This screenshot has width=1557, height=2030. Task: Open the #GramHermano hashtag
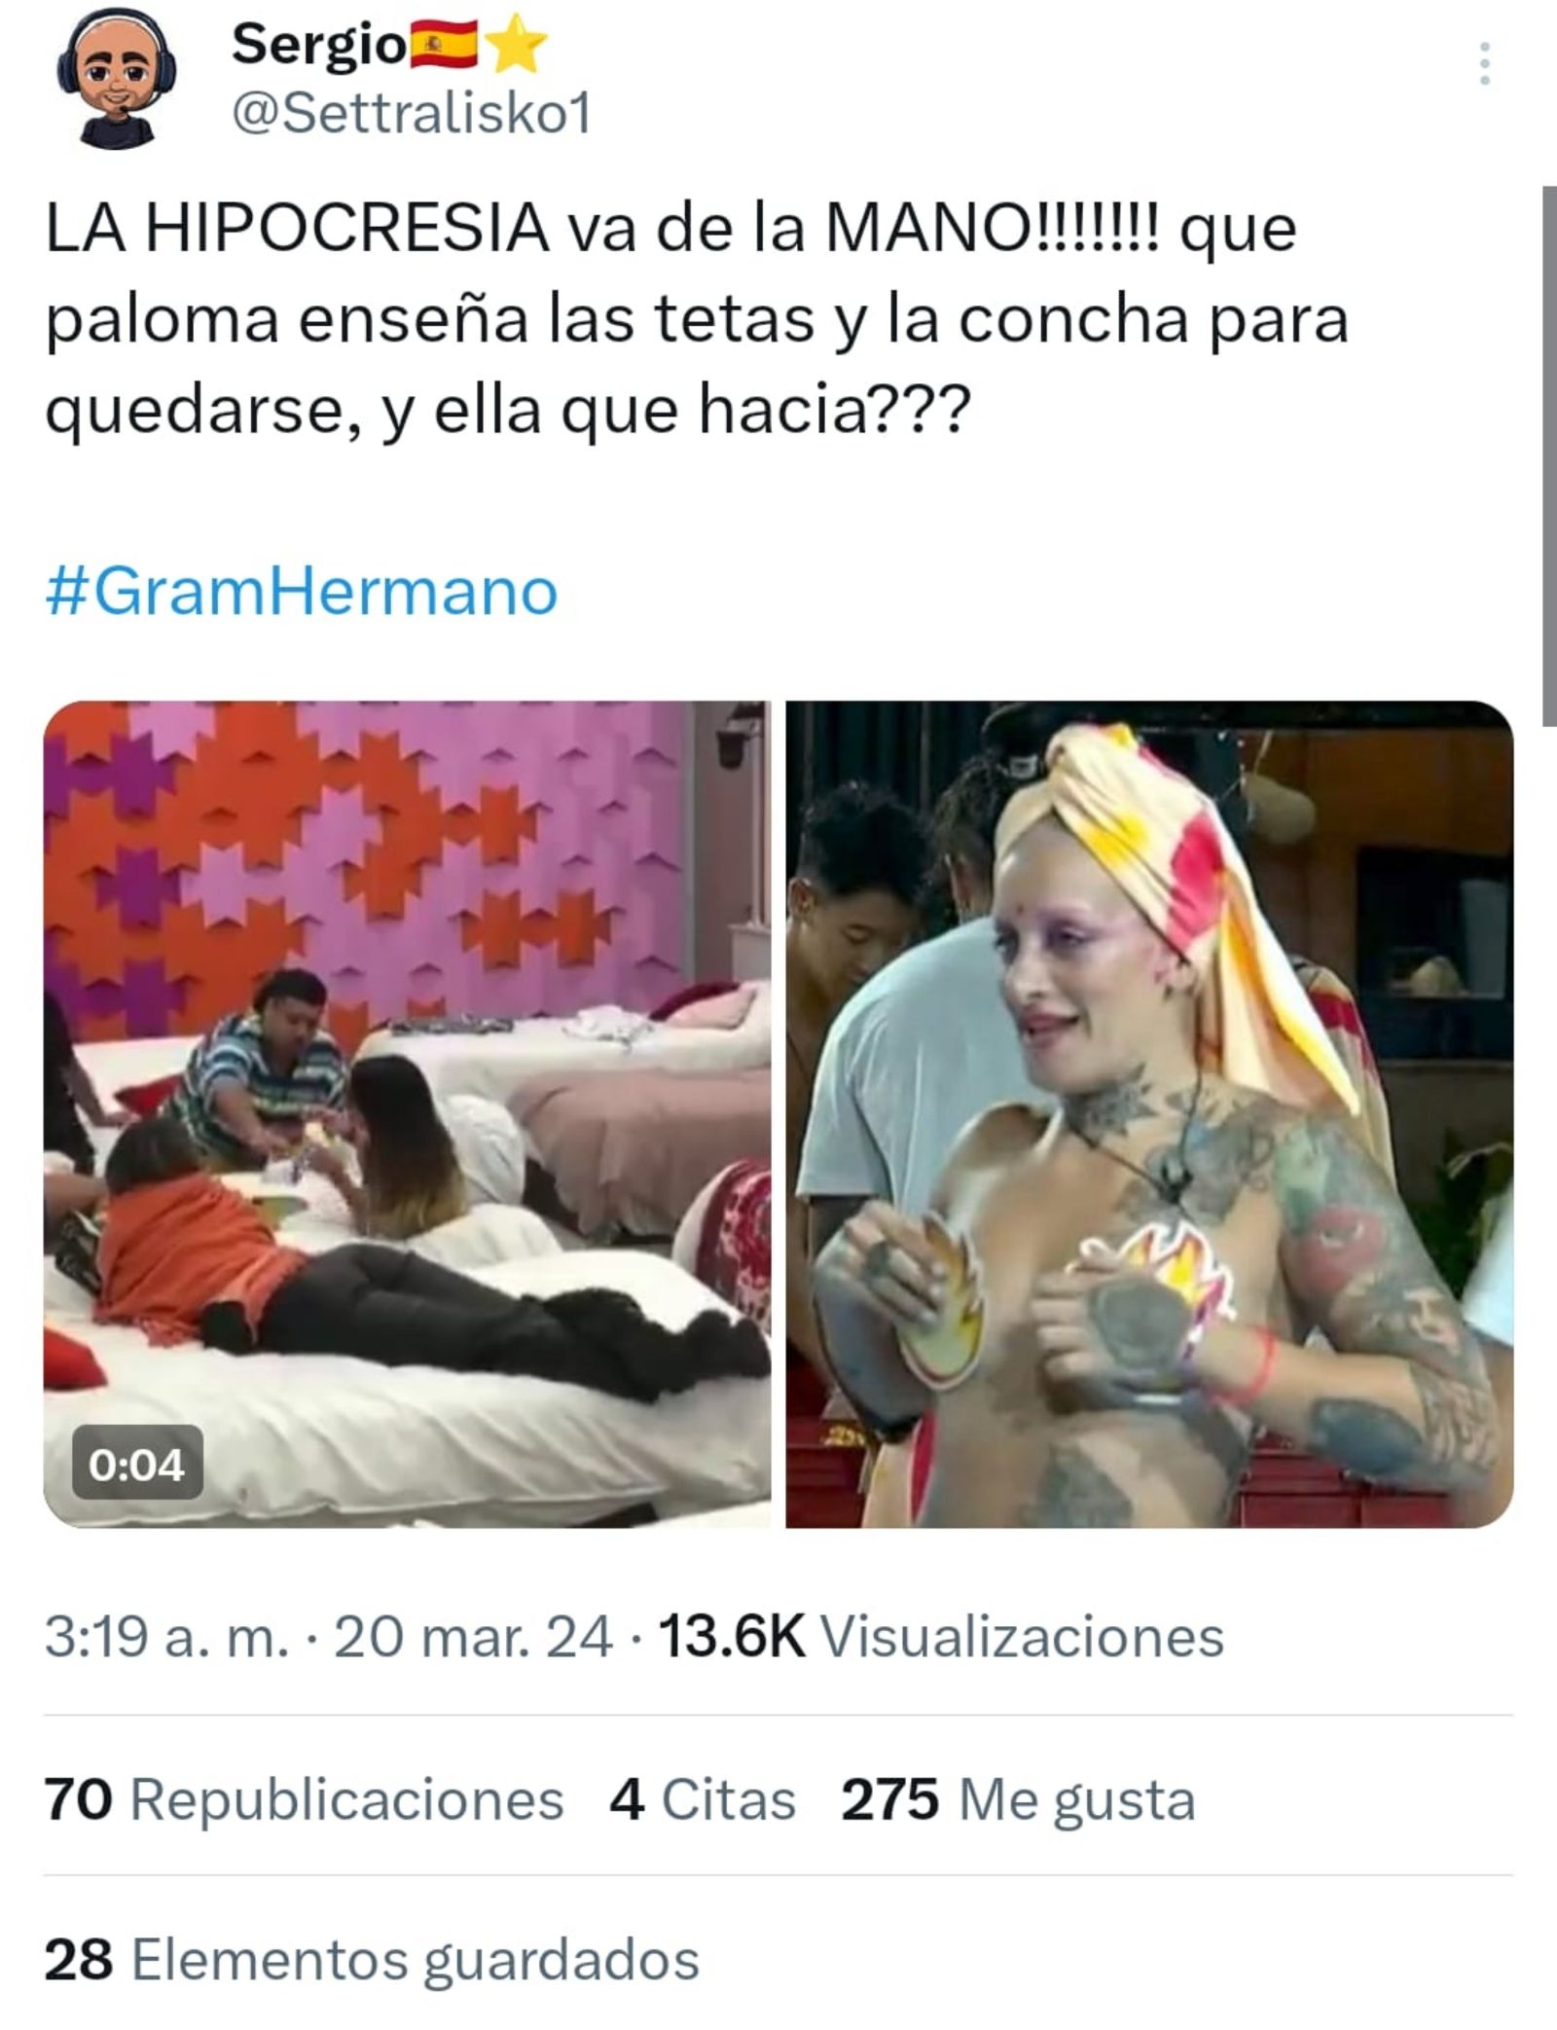[302, 592]
